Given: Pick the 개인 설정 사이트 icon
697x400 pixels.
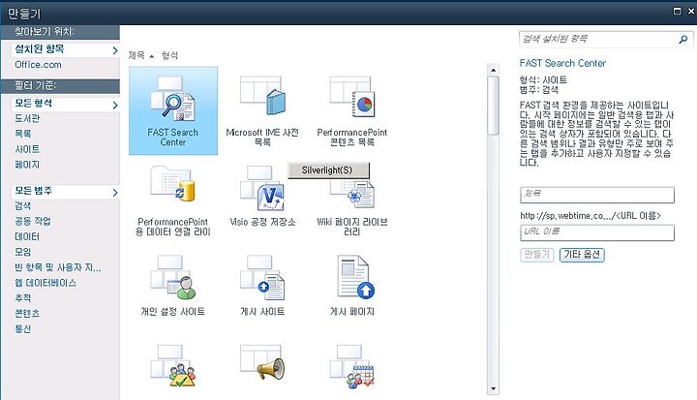Looking at the screenshot, I should coord(173,277).
